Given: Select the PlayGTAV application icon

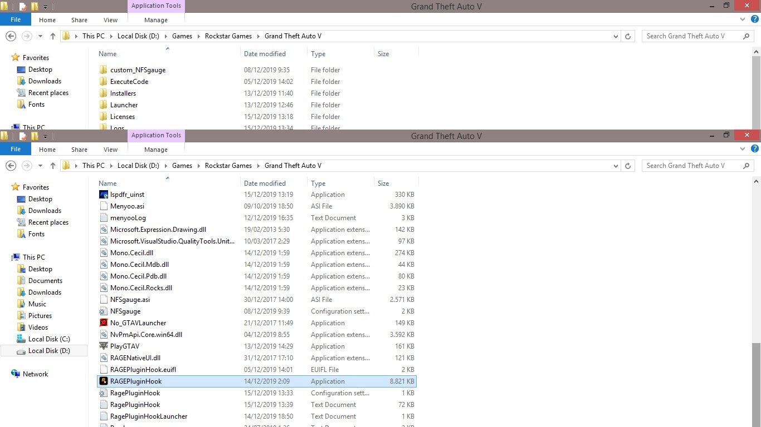Looking at the screenshot, I should 103,346.
